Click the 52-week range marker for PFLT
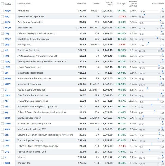Image resolution: width=165 pixels, height=166 pixels. tap(152, 105)
